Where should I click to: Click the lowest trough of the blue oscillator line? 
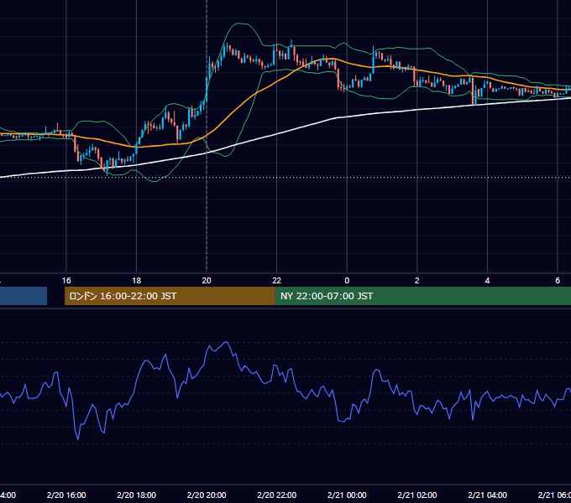[78, 439]
